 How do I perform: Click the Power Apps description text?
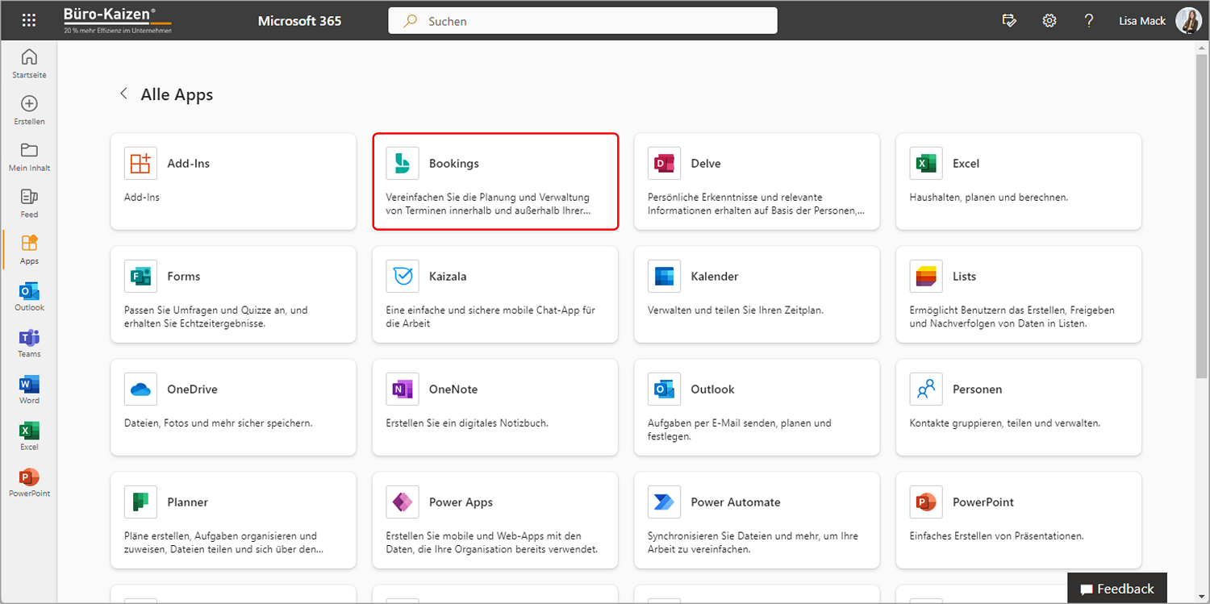click(491, 543)
